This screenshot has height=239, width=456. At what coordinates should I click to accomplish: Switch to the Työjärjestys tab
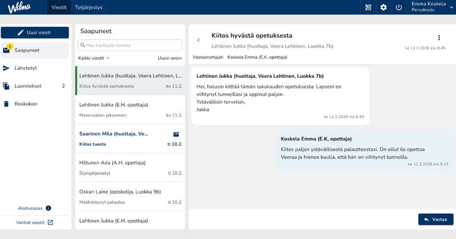click(88, 7)
